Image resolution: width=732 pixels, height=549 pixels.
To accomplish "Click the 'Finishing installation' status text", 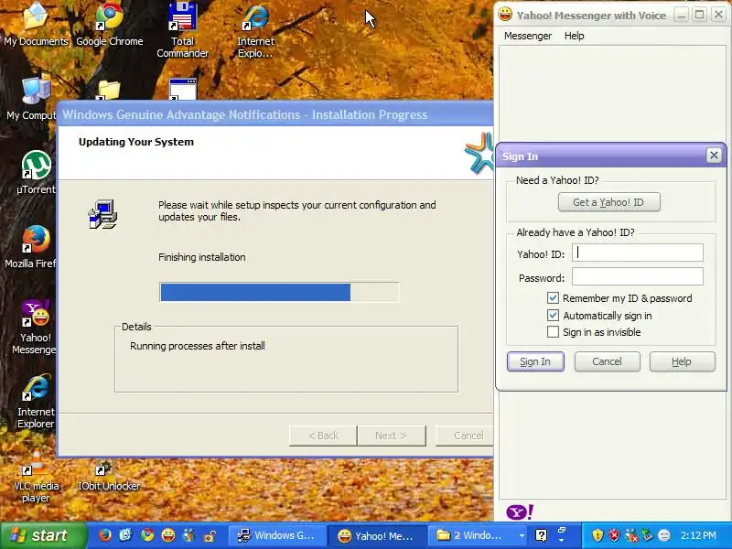I will click(201, 257).
